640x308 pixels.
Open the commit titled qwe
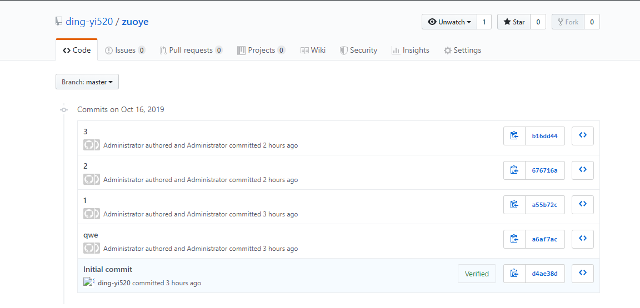point(91,235)
